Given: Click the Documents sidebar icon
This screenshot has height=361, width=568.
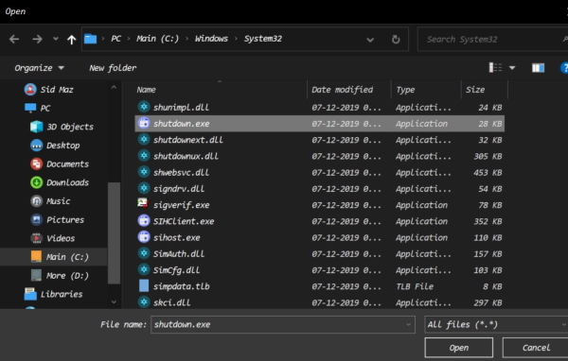Looking at the screenshot, I should tap(37, 163).
